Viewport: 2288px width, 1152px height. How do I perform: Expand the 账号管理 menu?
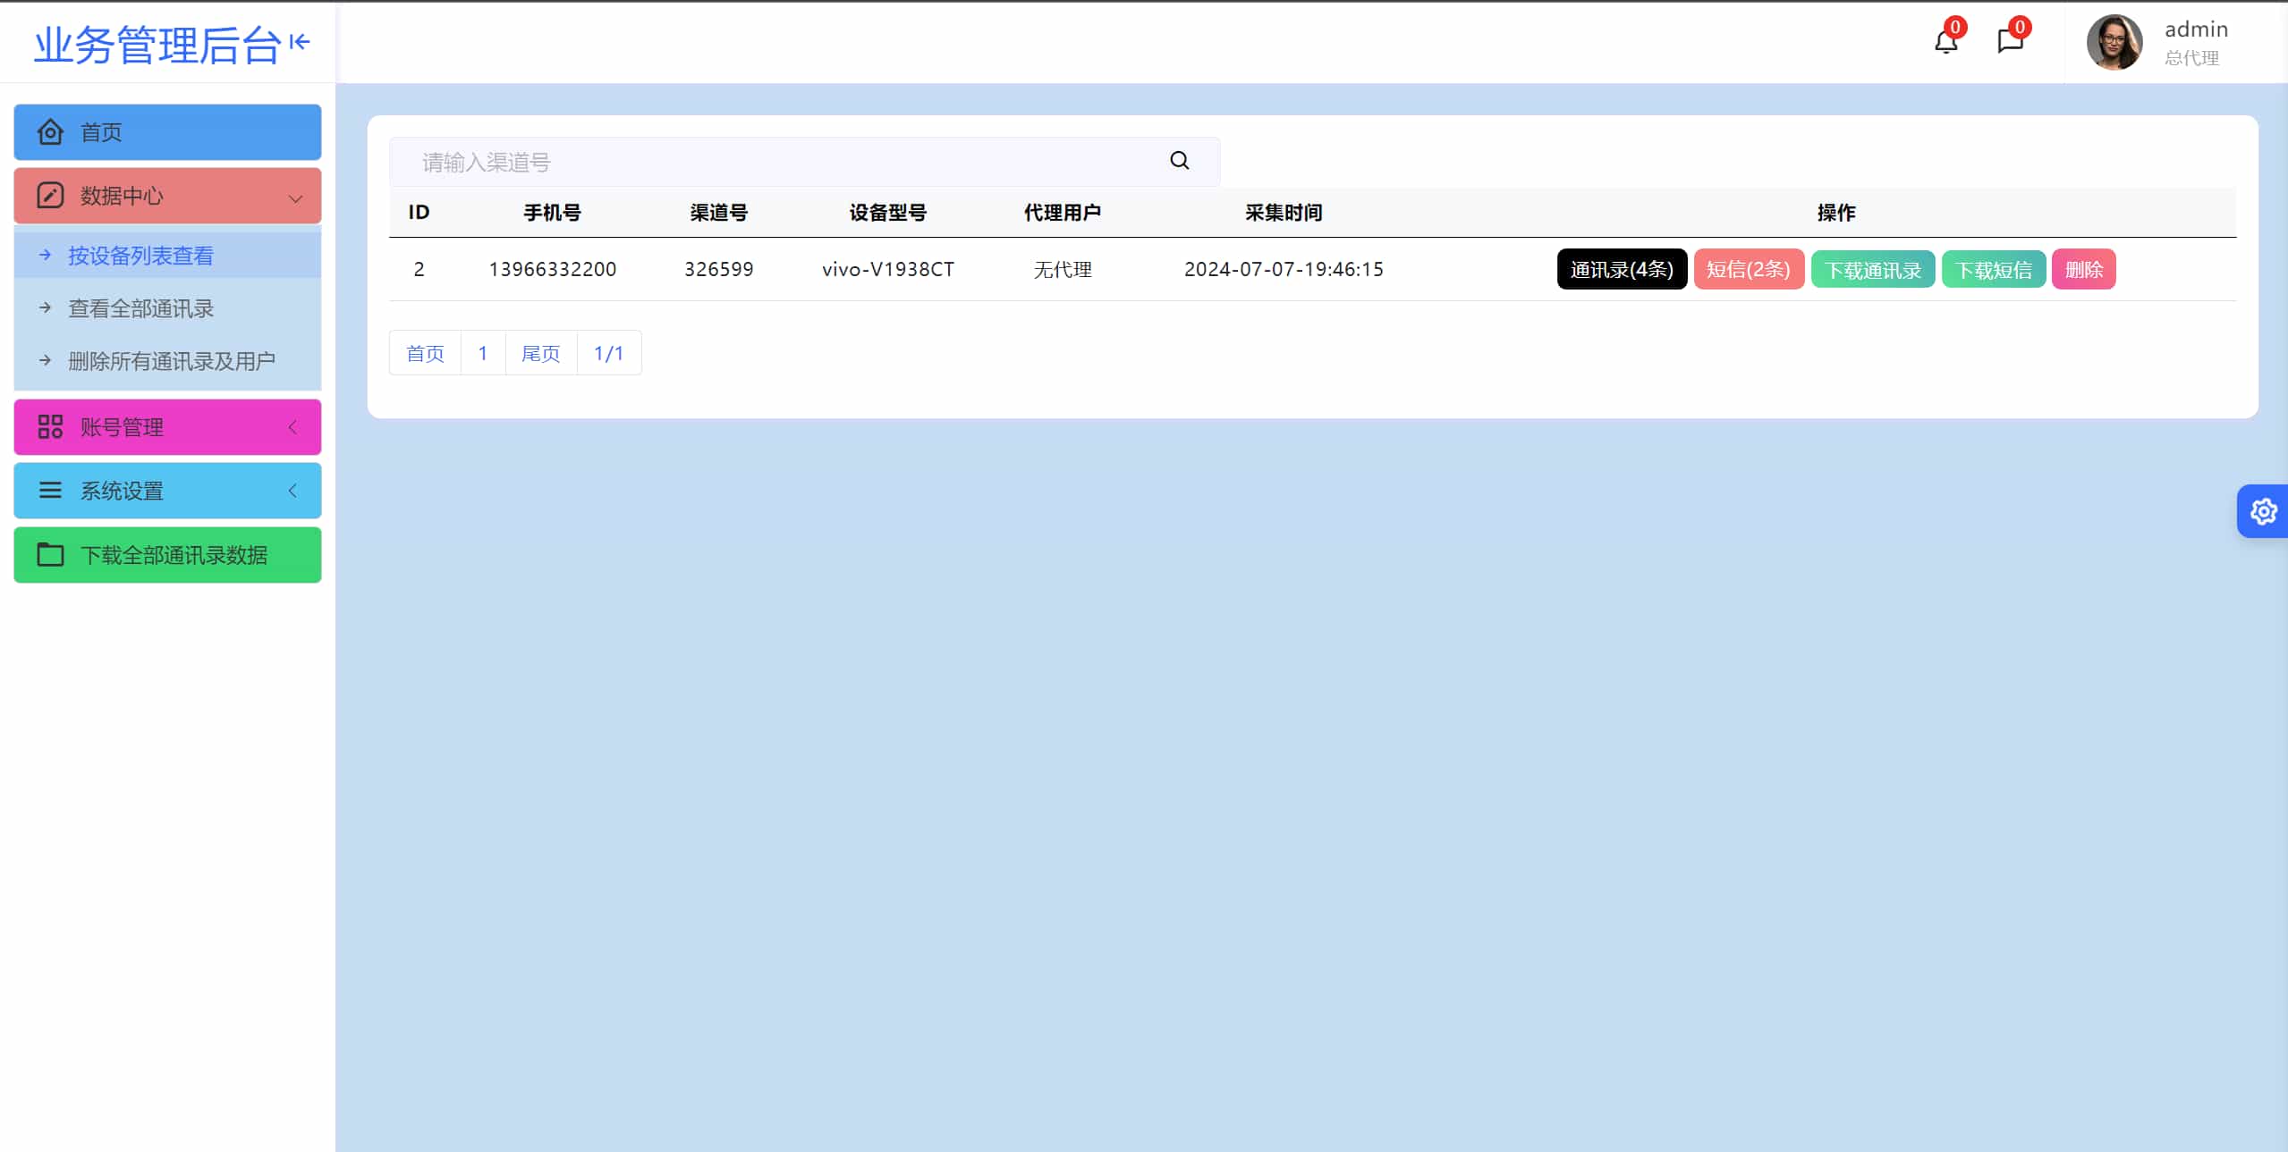pos(167,427)
